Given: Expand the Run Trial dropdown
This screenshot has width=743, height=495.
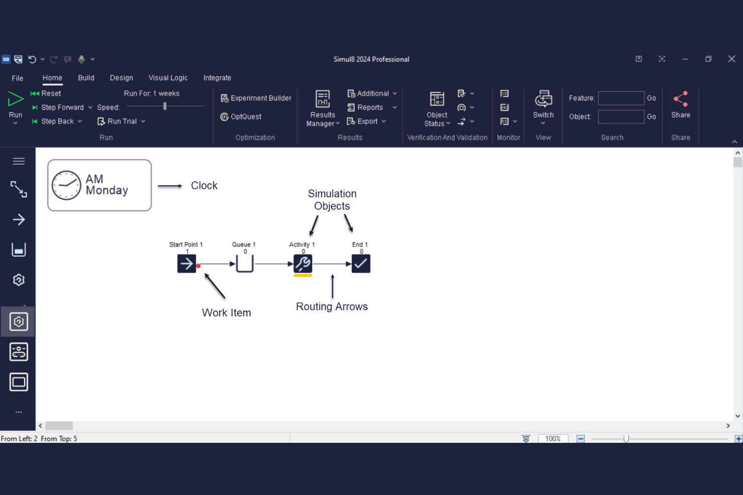Looking at the screenshot, I should click(x=143, y=121).
